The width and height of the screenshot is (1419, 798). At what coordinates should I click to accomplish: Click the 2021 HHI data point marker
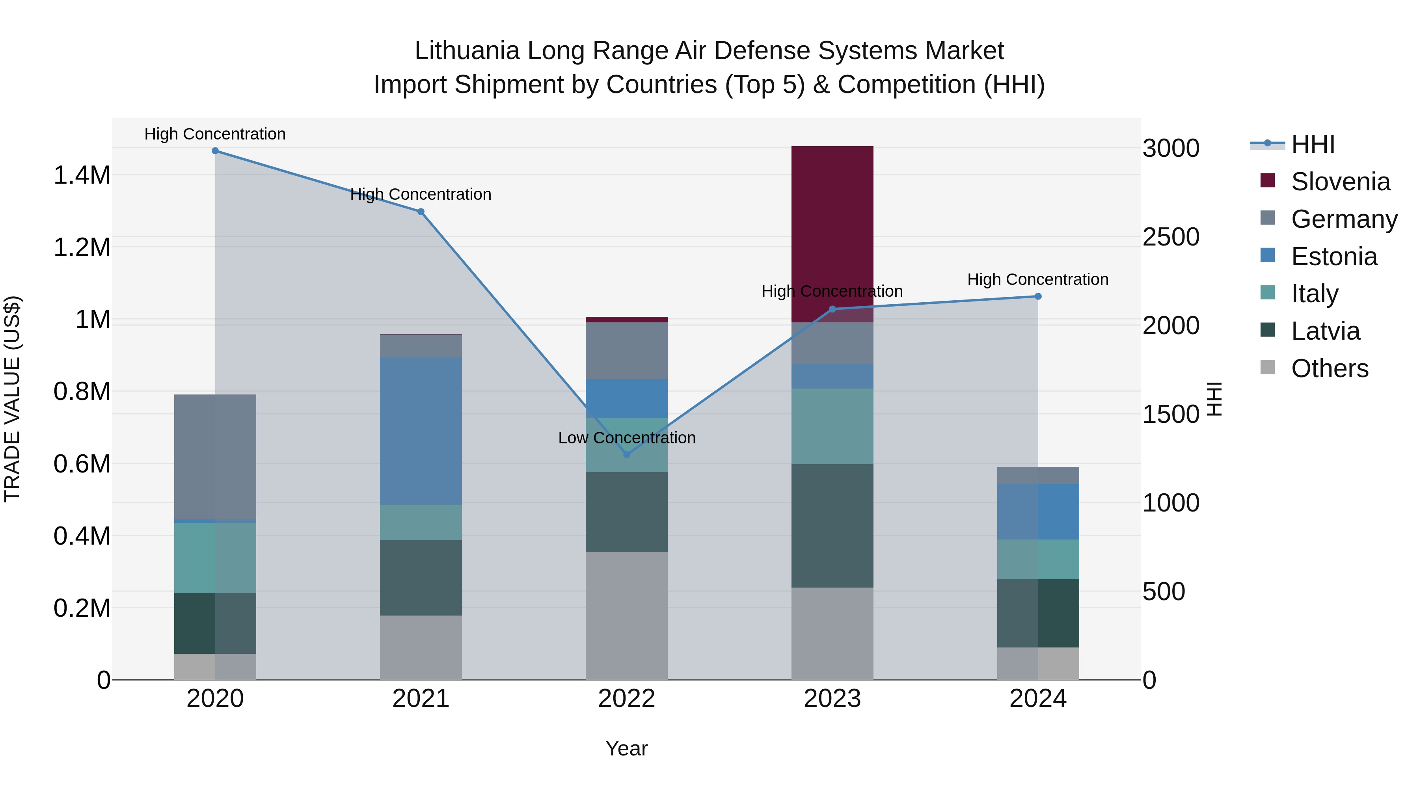click(x=421, y=212)
